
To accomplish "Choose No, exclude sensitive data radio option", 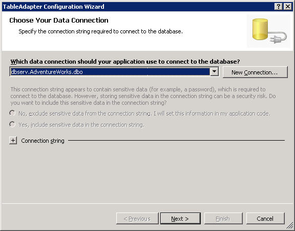I will point(12,113).
